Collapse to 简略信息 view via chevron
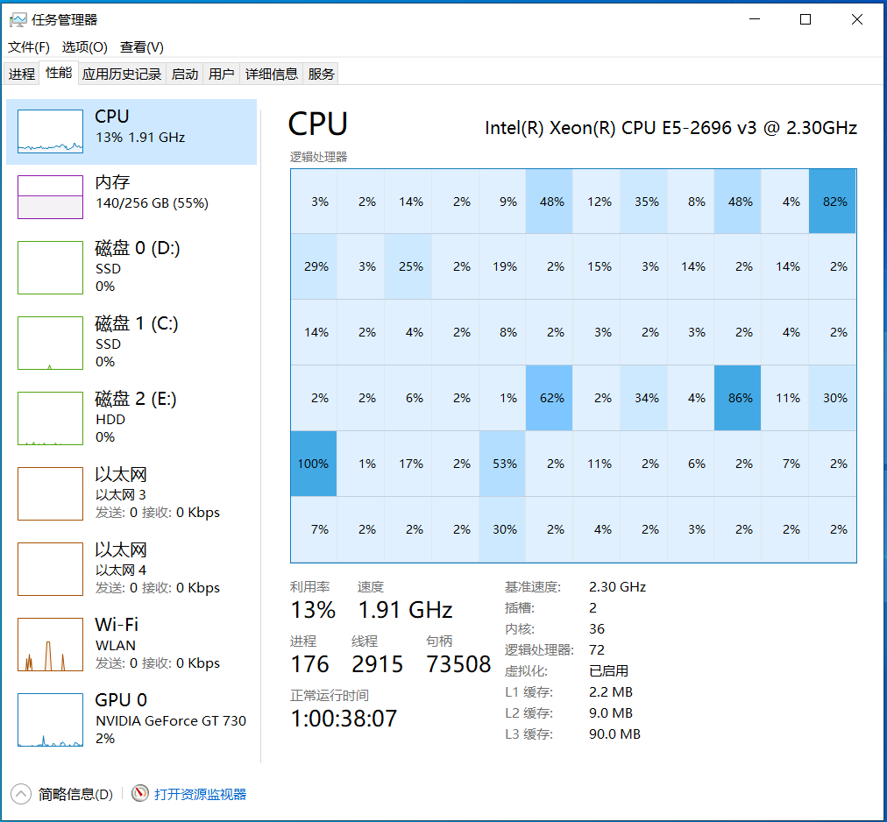887x822 pixels. [x=19, y=794]
